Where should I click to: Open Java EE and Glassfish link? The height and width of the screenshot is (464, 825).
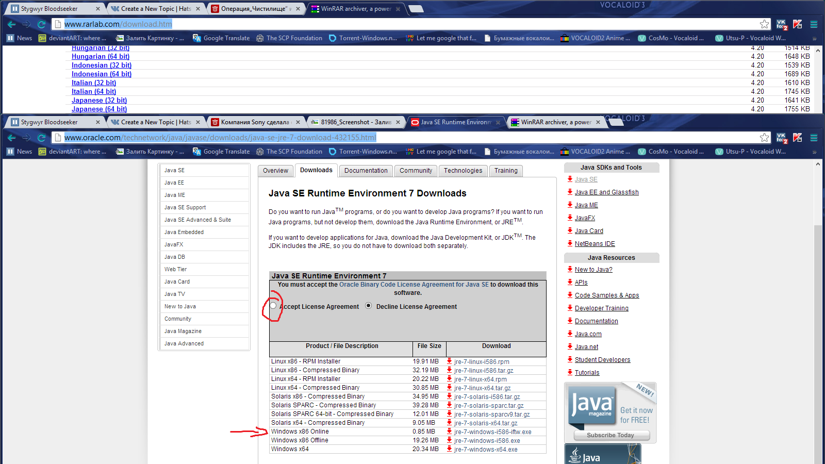607,192
